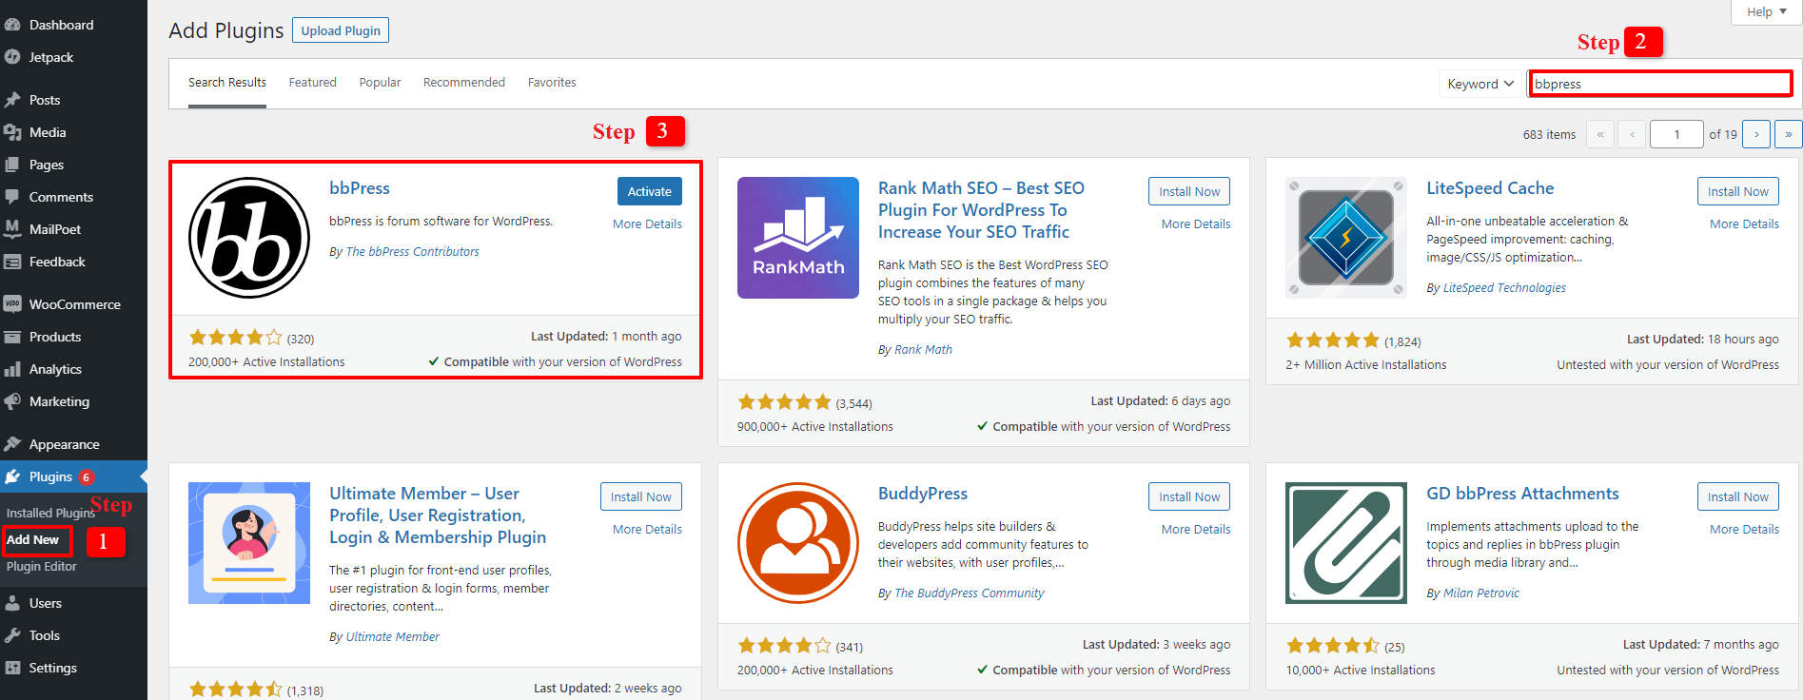Click the WooCommerce icon in sidebar
1803x700 pixels.
[12, 304]
